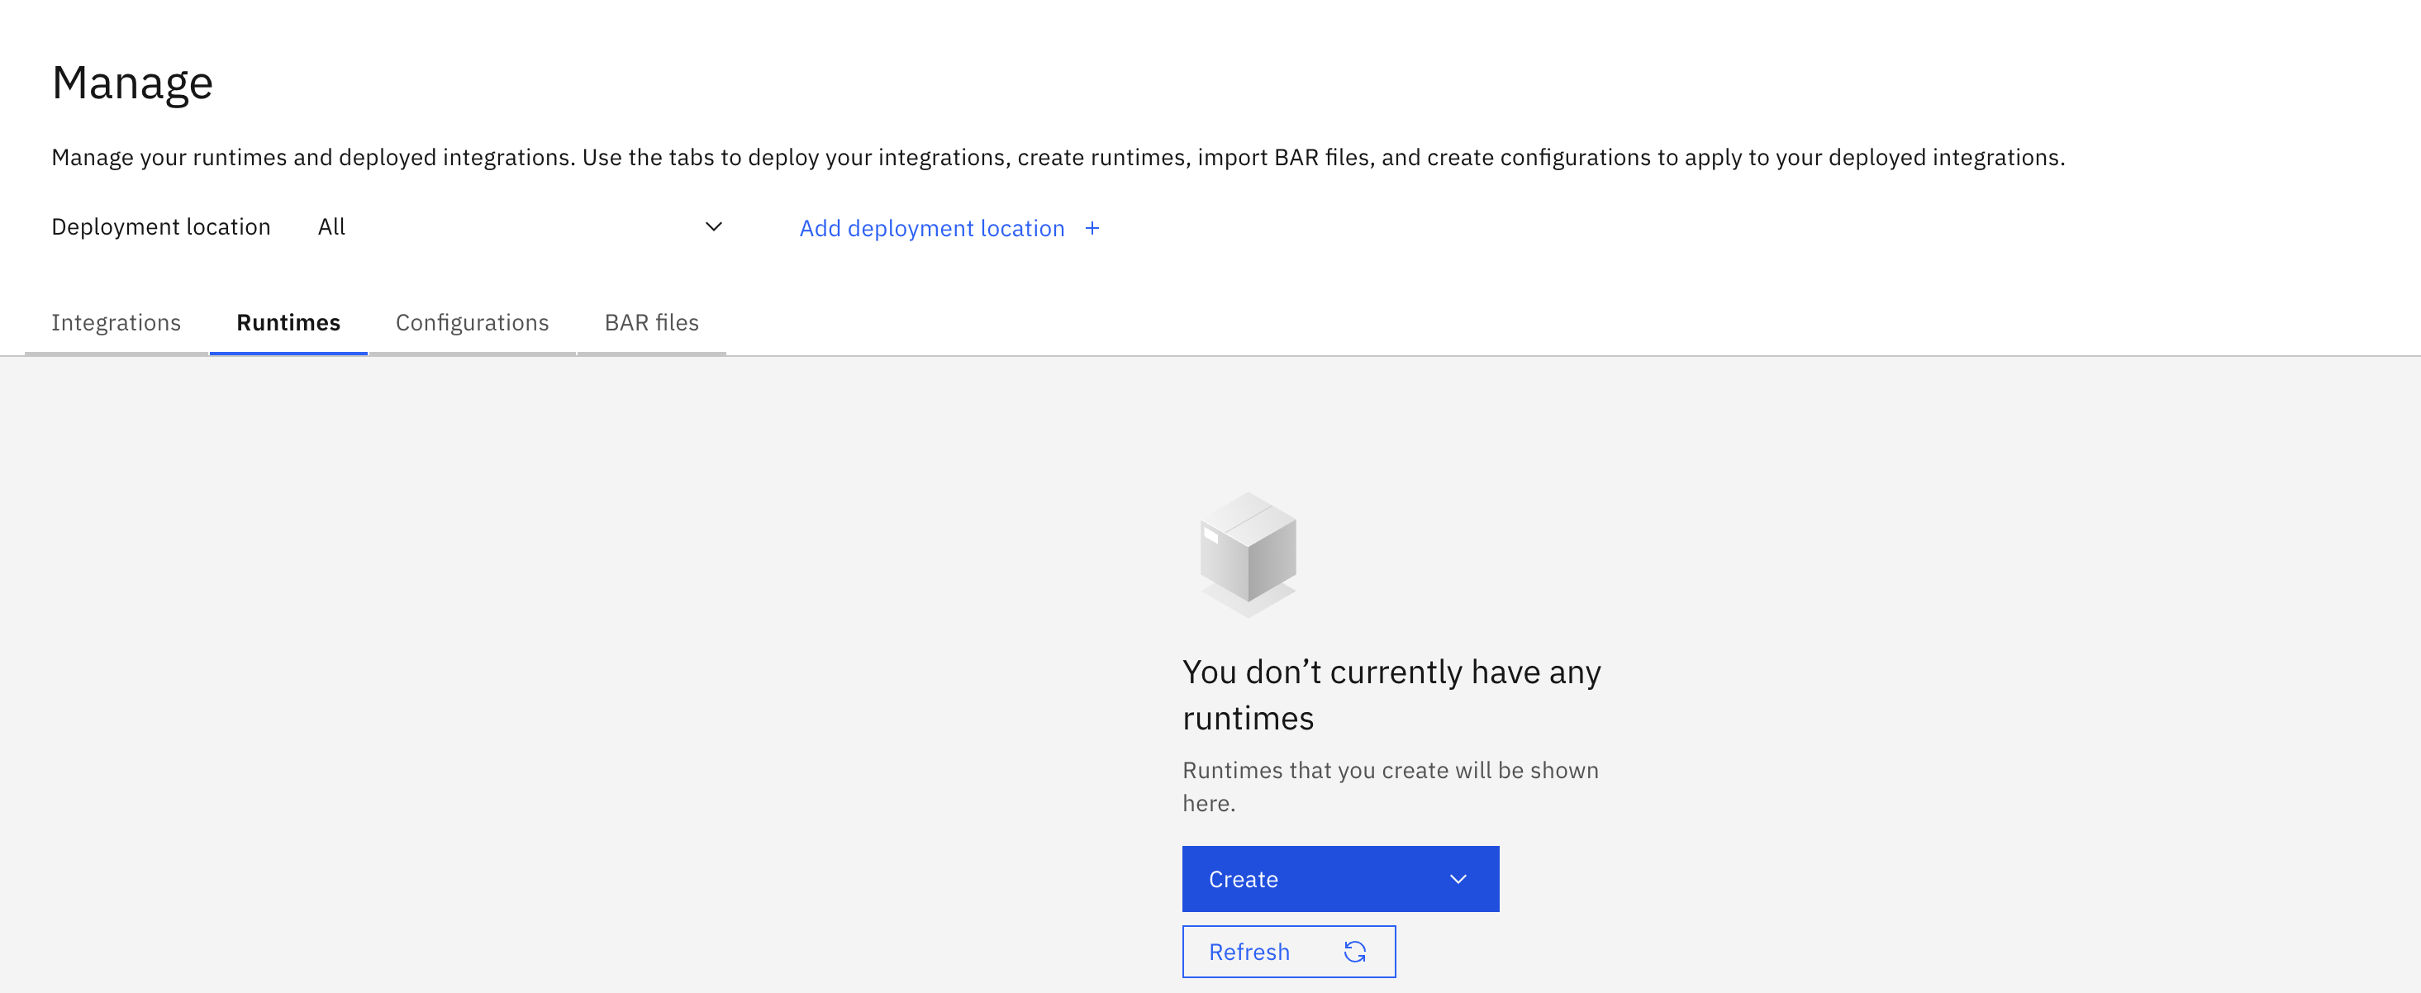Screen dimensions: 2421x993
Task: Click the Manage page heading
Action: (132, 83)
